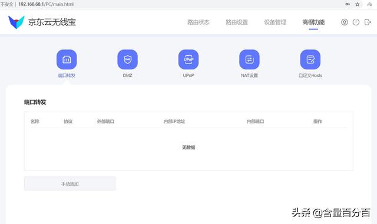
Task: Click the NAT设置 label text
Action: pyautogui.click(x=249, y=75)
